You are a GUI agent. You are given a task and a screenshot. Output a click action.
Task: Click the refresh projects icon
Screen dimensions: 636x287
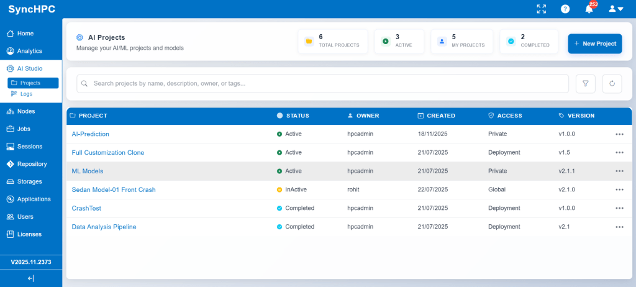tap(612, 84)
